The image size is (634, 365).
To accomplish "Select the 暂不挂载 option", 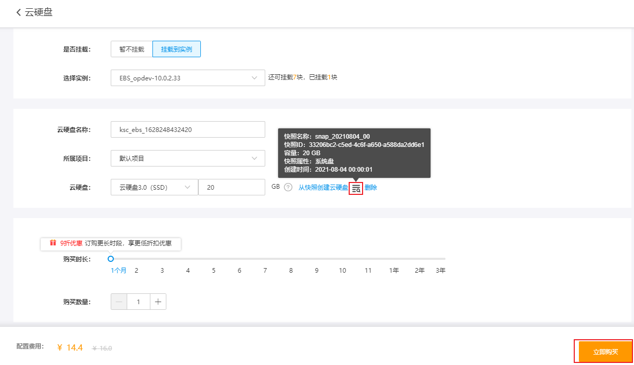I will click(131, 49).
